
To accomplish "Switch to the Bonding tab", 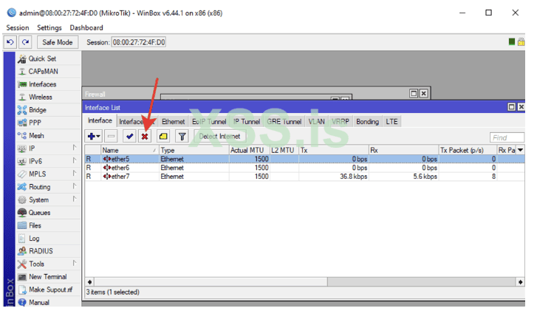I will click(367, 122).
